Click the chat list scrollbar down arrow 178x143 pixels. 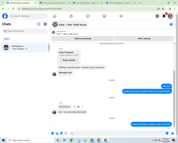coord(49,51)
